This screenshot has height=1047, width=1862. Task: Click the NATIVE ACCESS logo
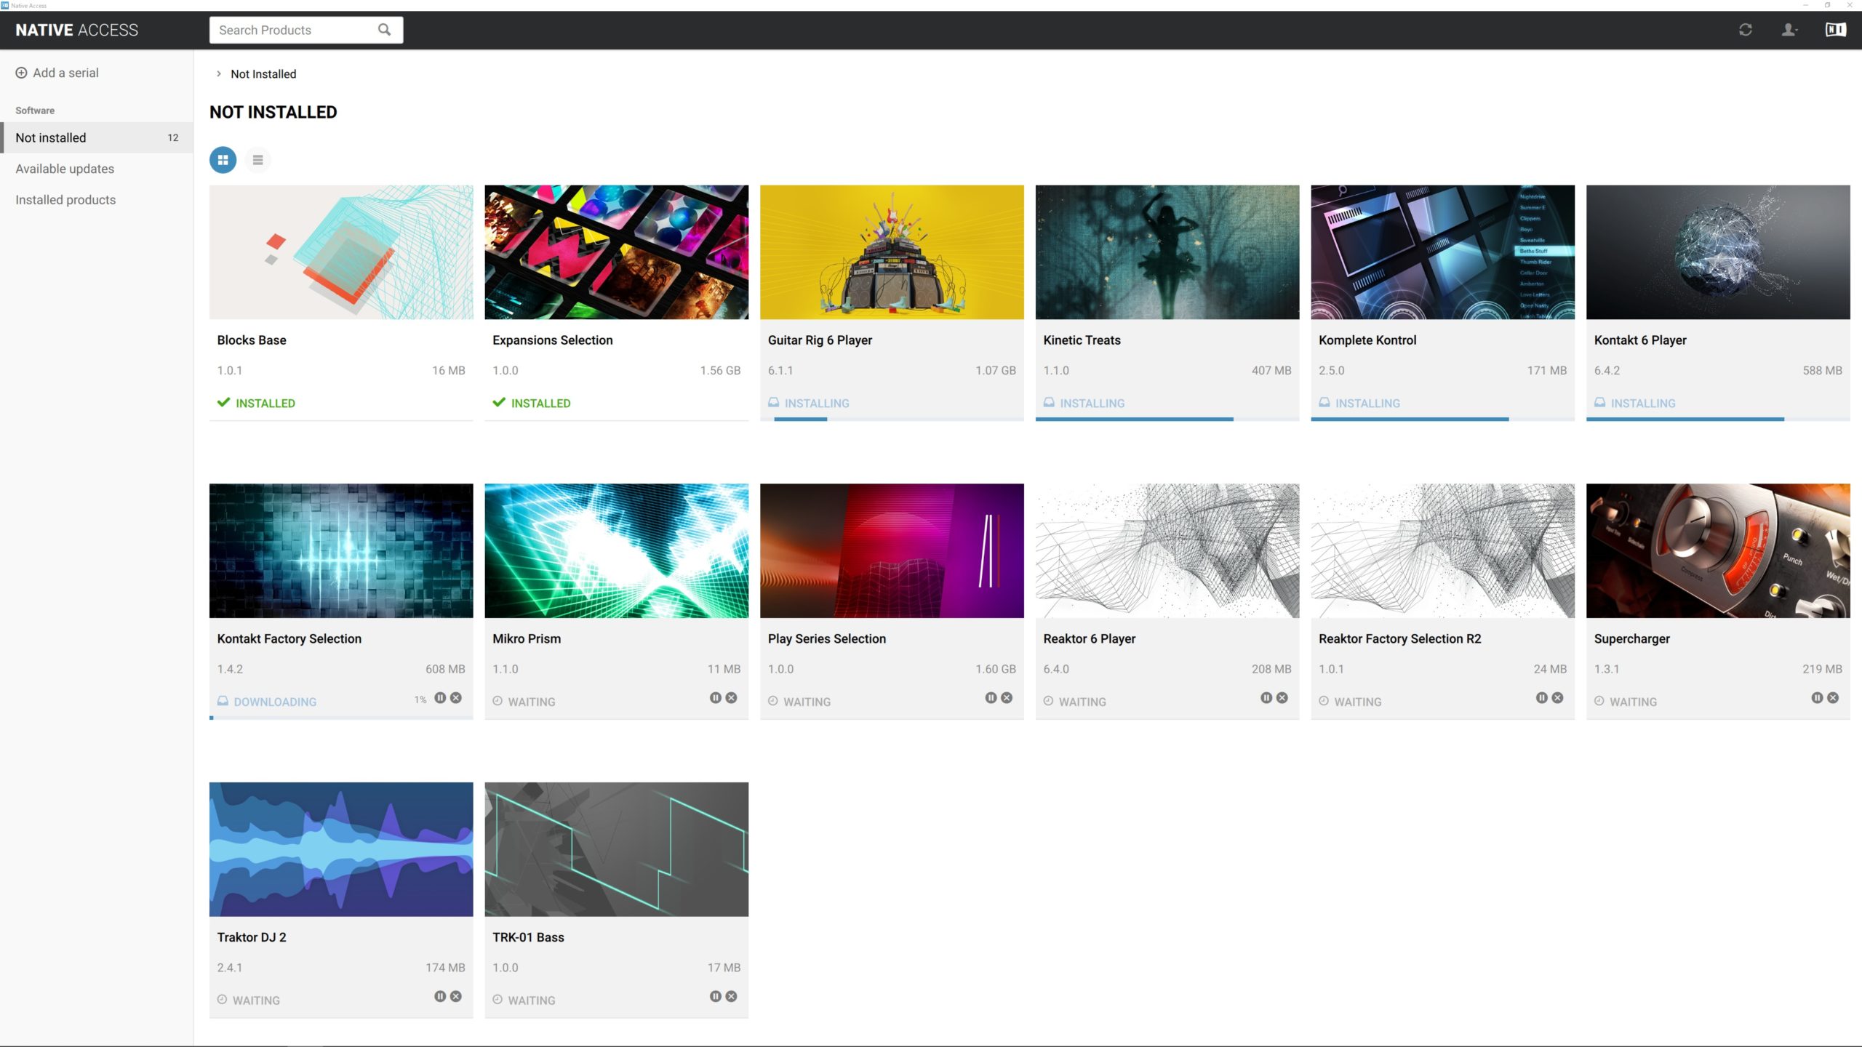(x=77, y=30)
